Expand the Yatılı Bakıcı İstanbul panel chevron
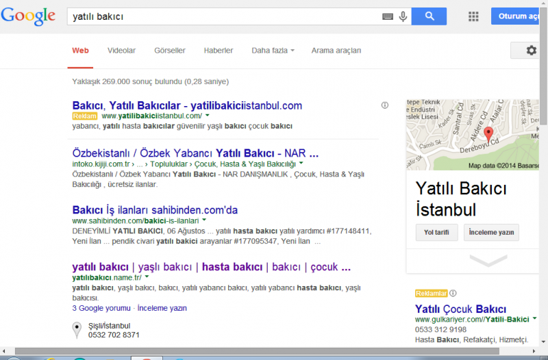Screen dimensions: 548x360 pyautogui.click(x=488, y=261)
